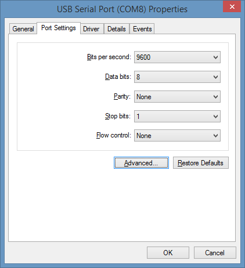Screen dimensions: 245x268
Task: Open the Parity dropdown list
Action: click(177, 97)
